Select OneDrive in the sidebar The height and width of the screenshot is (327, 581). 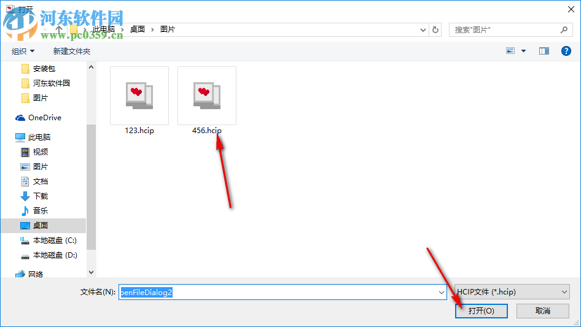point(44,117)
